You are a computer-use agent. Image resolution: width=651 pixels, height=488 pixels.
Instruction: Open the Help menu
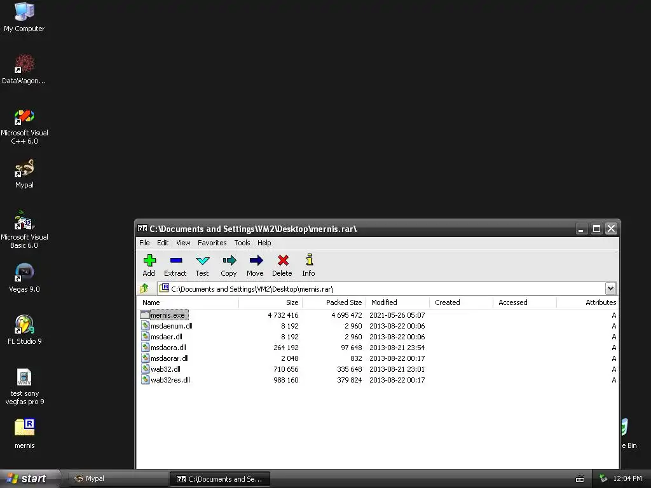tap(264, 243)
